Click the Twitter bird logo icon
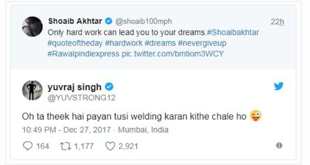 point(279,86)
